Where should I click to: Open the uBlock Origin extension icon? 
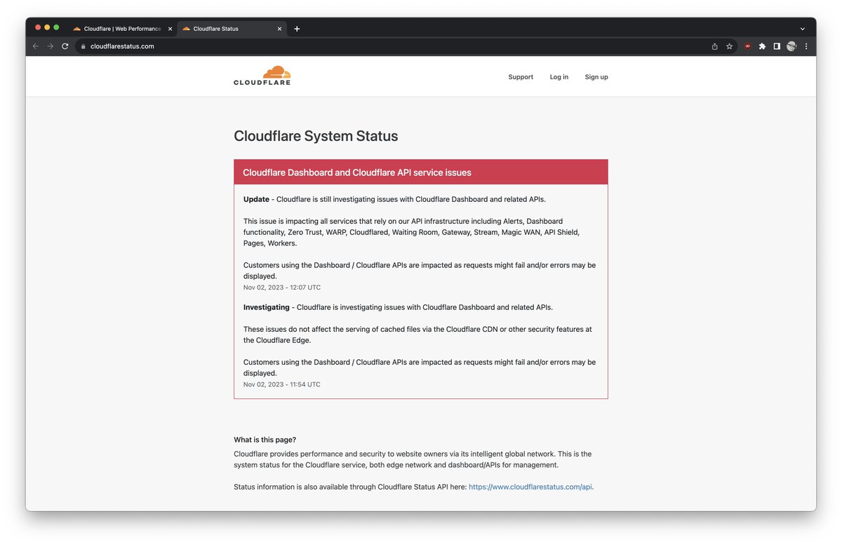tap(747, 46)
